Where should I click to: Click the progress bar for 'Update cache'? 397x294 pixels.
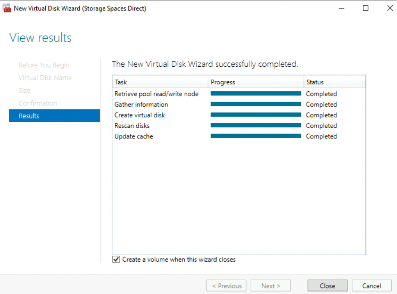[x=255, y=136]
